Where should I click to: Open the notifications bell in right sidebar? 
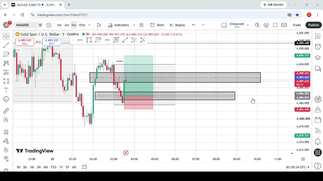(x=318, y=142)
